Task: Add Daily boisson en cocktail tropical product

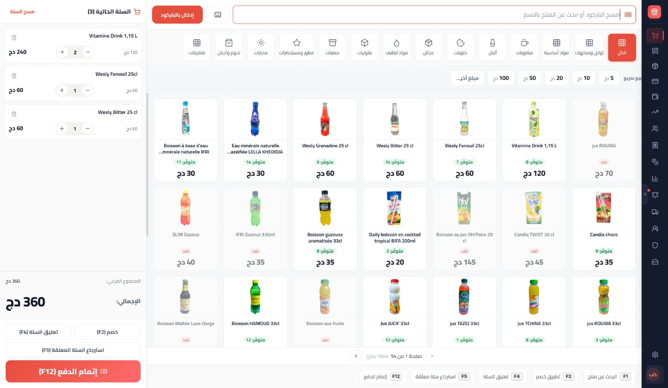Action: pos(395,229)
